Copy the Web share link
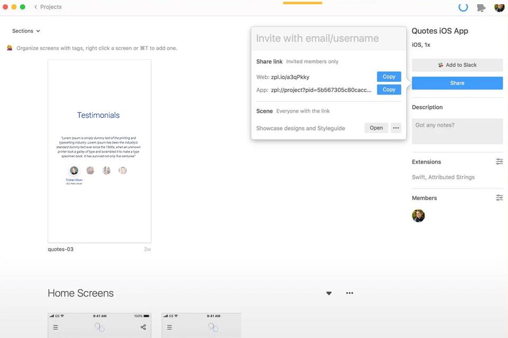The height and width of the screenshot is (338, 508). (388, 76)
